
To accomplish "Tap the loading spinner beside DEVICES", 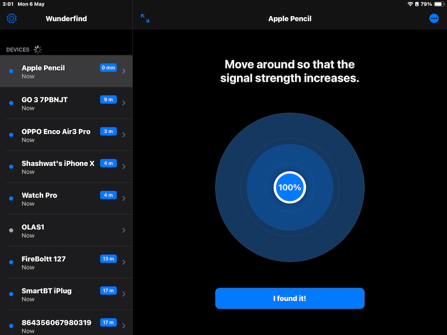I will [38, 49].
